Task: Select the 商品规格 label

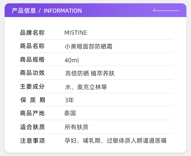Action: pyautogui.click(x=32, y=60)
